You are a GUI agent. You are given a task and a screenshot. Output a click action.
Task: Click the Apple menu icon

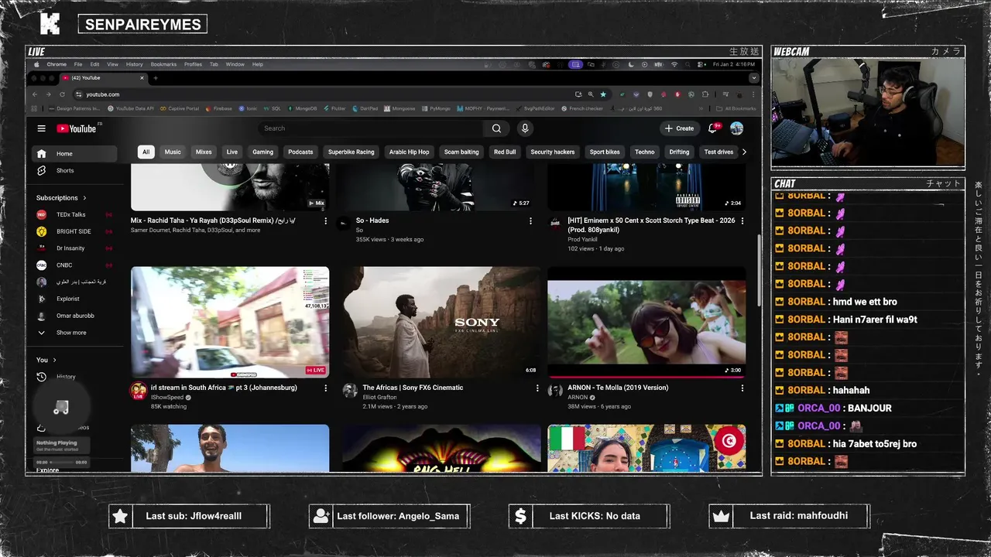pos(36,64)
